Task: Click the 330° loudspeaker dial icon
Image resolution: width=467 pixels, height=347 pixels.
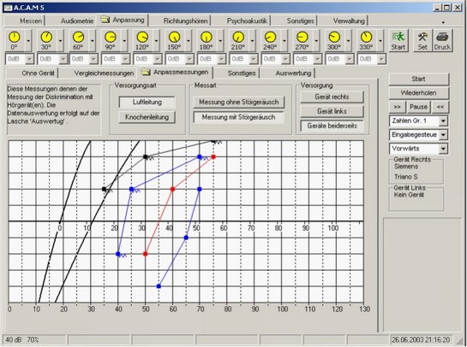Action: tap(366, 38)
